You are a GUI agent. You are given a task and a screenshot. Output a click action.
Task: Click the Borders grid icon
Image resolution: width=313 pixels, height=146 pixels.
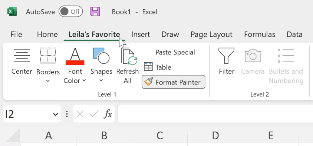pos(48,56)
